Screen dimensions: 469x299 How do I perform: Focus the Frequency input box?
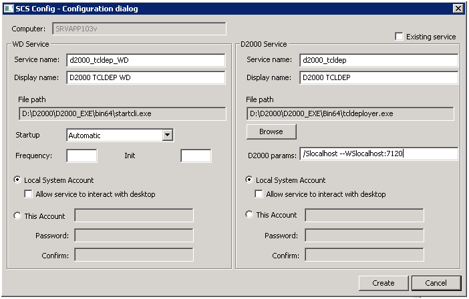point(82,156)
